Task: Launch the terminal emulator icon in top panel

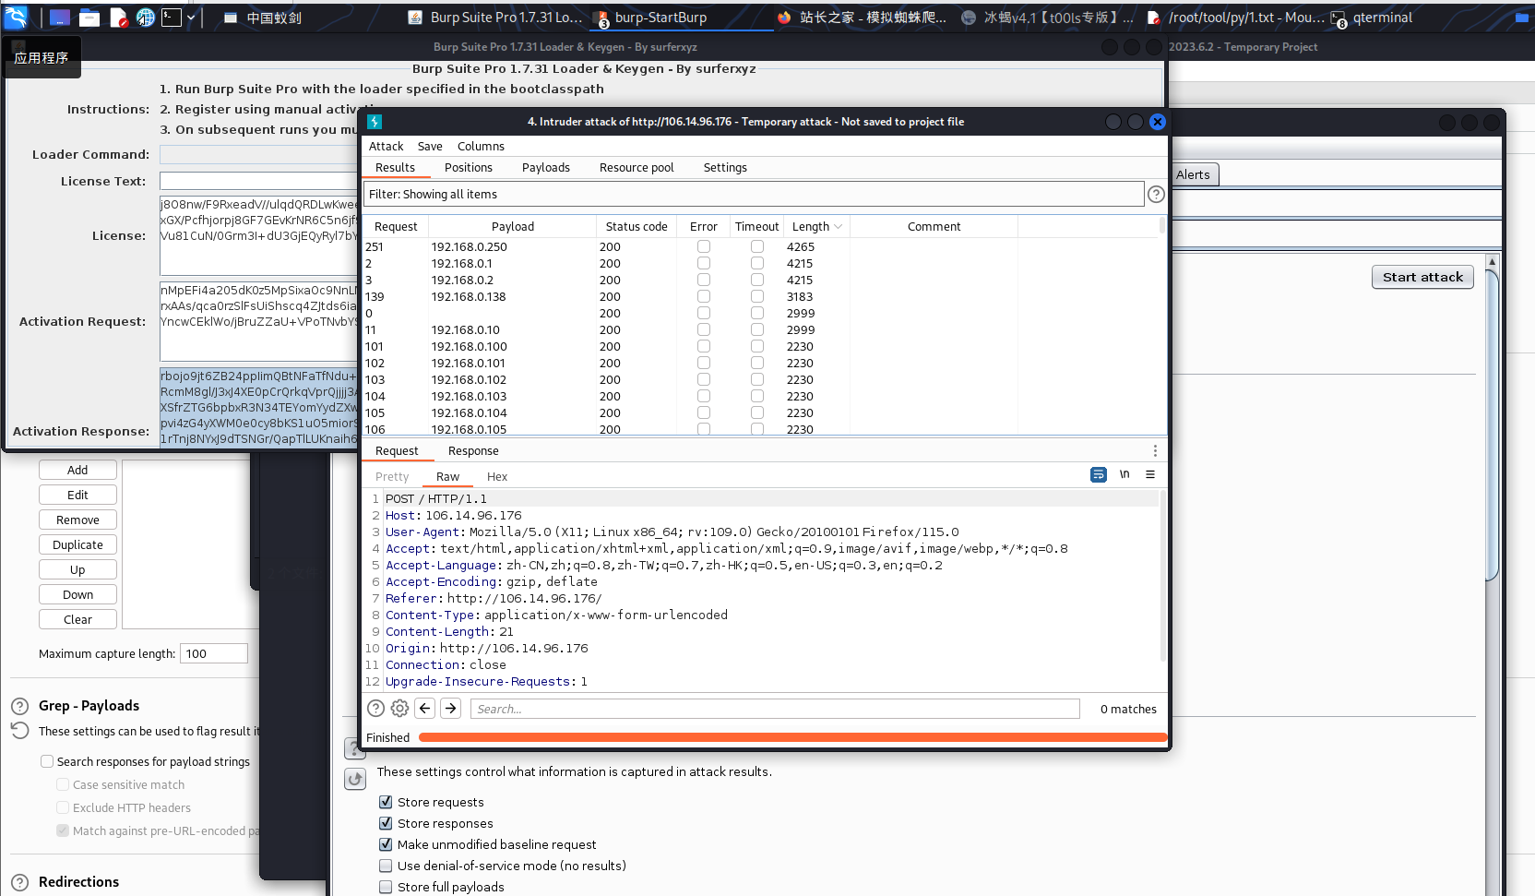Action: (x=172, y=18)
